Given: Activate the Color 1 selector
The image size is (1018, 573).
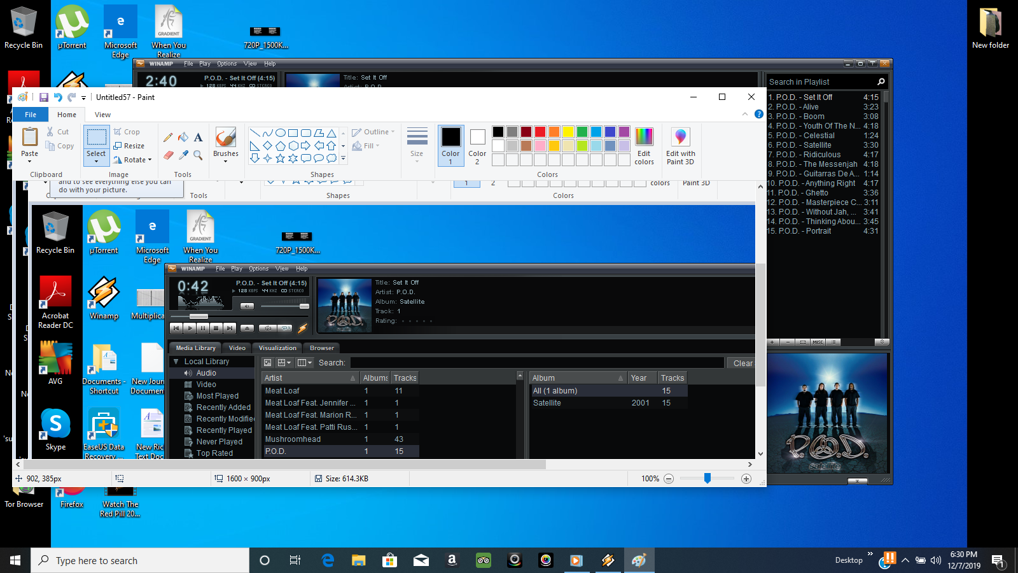Looking at the screenshot, I should pyautogui.click(x=450, y=146).
